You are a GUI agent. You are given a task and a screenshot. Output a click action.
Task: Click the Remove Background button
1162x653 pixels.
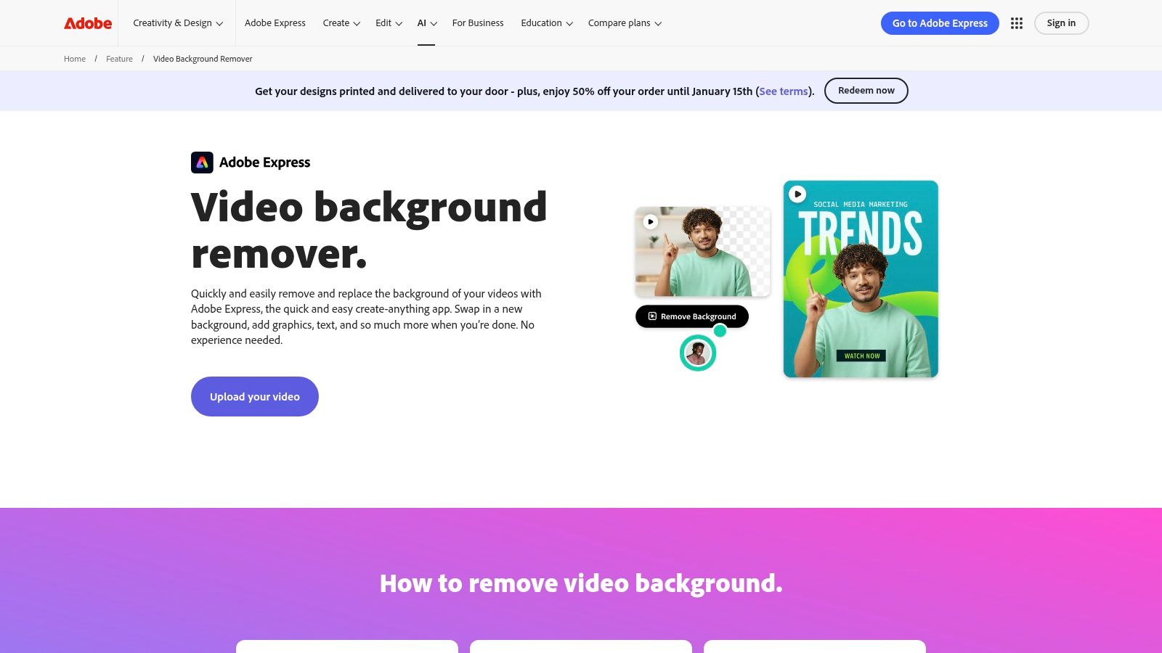(691, 316)
